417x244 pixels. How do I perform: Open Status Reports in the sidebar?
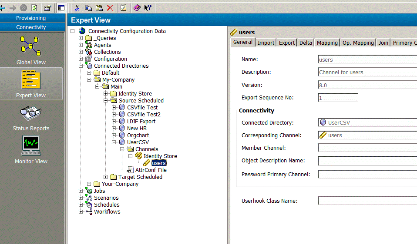tap(31, 117)
